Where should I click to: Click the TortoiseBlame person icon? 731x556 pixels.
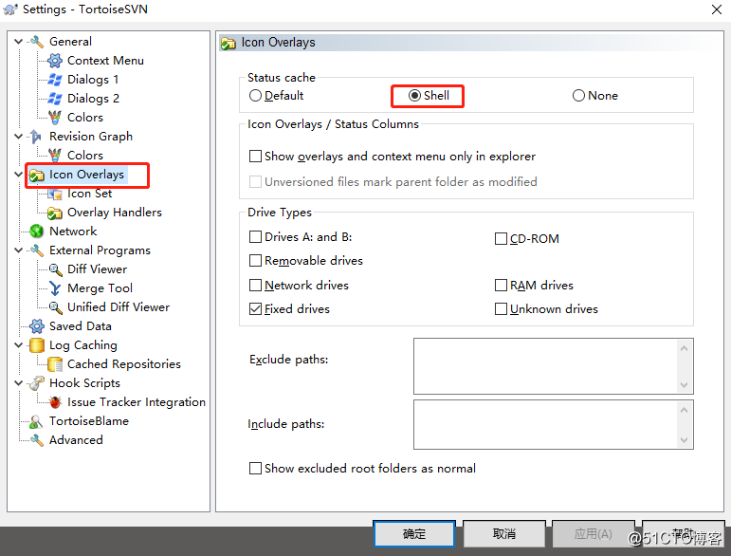[36, 421]
